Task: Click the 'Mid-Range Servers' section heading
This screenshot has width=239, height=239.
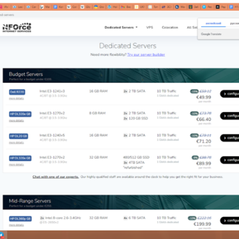Action: 30,201
